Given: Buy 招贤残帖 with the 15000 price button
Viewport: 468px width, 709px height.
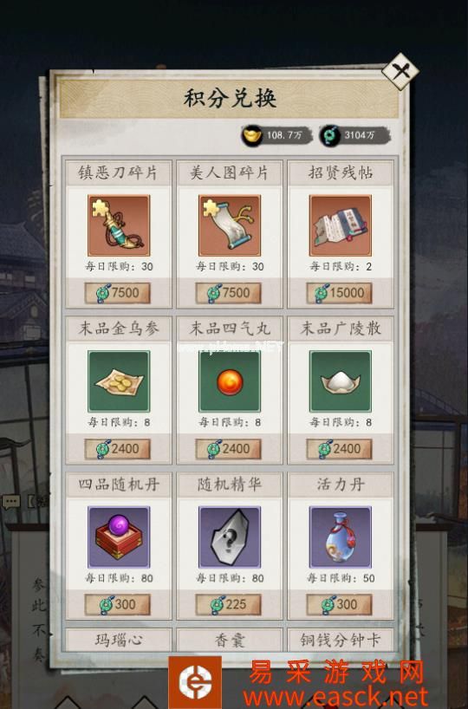Looking at the screenshot, I should click(x=339, y=293).
